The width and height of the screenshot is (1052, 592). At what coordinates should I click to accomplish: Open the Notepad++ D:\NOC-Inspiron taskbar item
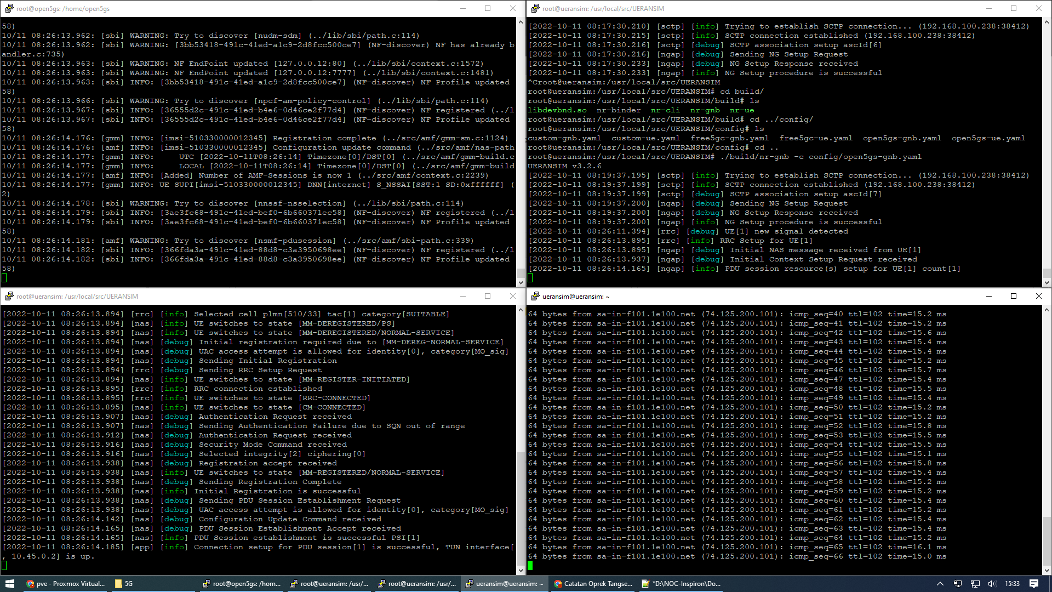681,584
